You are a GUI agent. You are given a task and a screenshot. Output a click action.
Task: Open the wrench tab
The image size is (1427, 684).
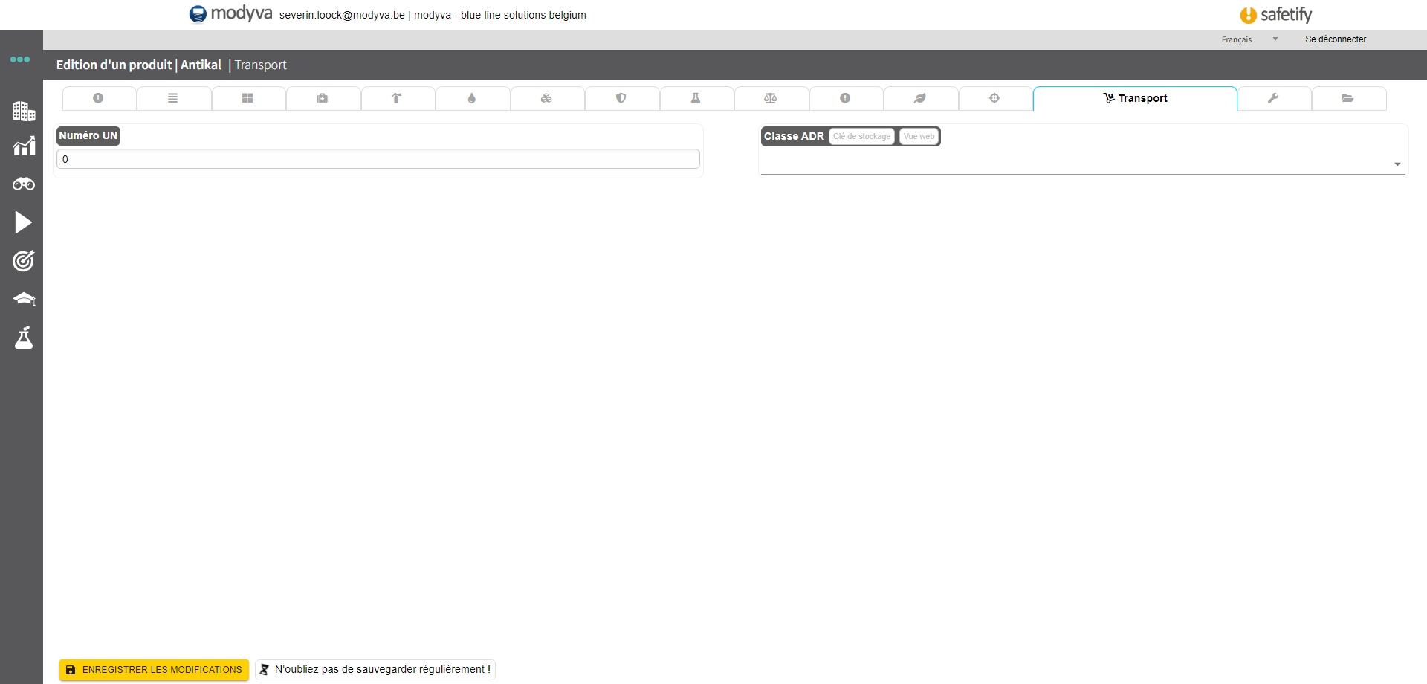[1274, 98]
